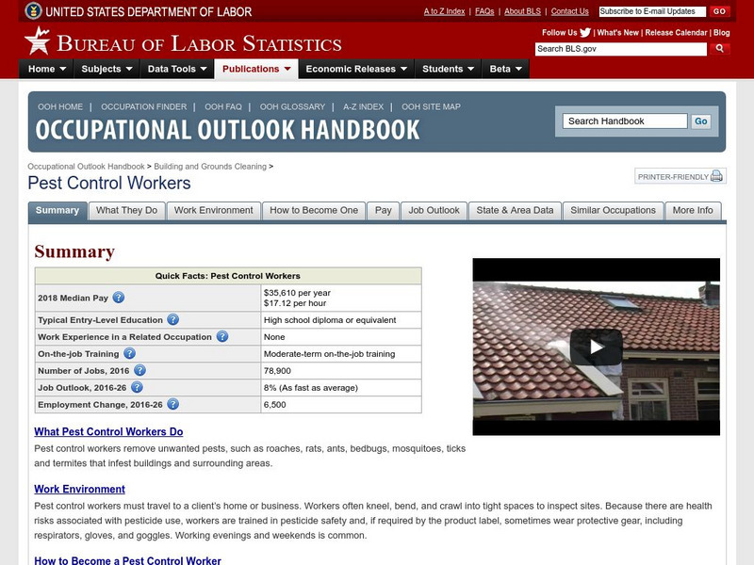The height and width of the screenshot is (565, 754).
Task: Play the pest control workers video
Action: pos(597,347)
